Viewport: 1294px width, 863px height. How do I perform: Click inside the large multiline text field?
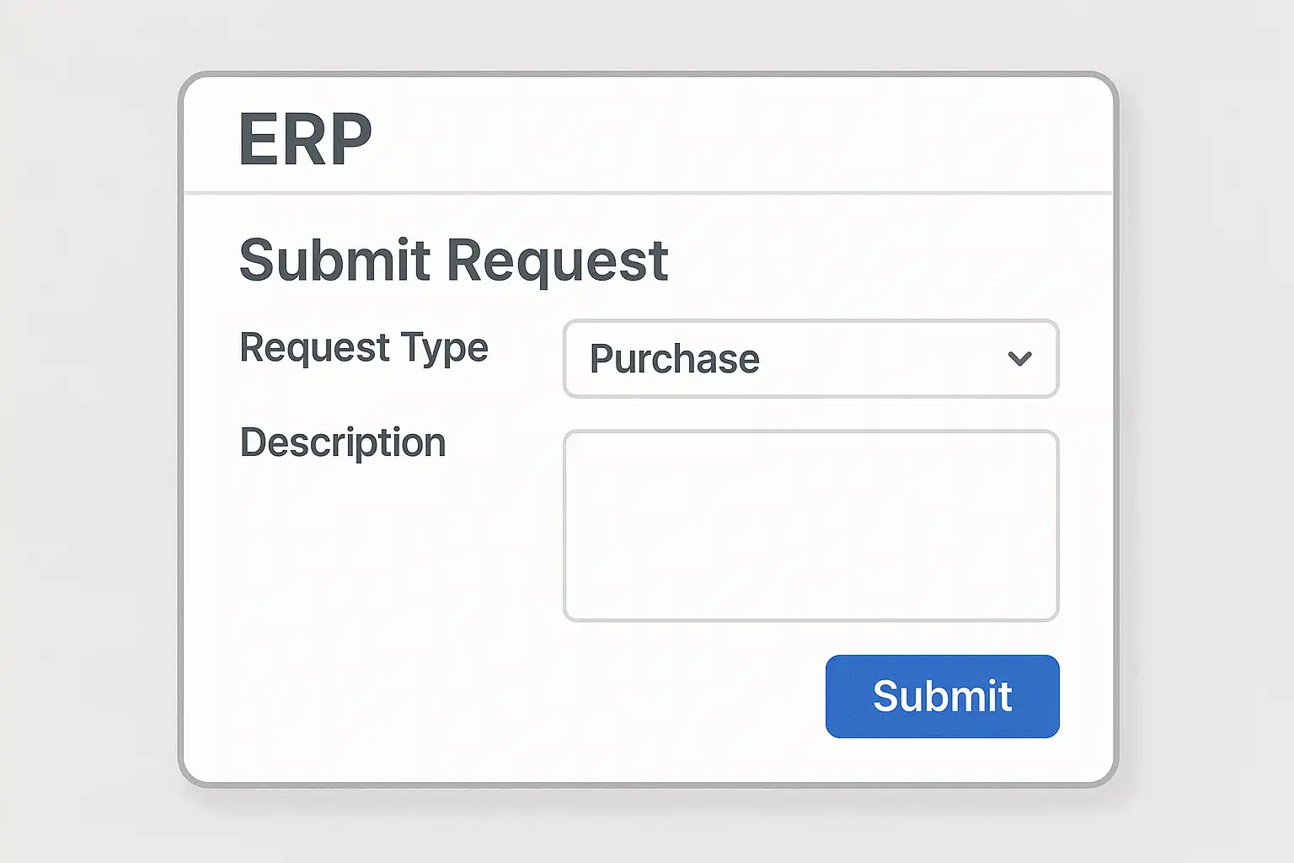tap(810, 526)
